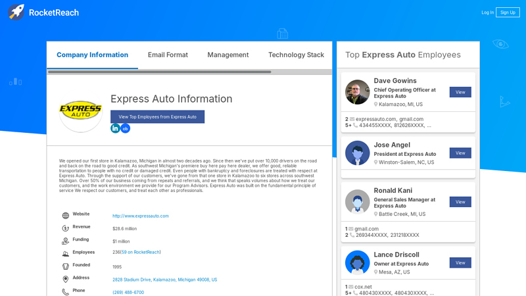This screenshot has width=526, height=296.
Task: Click the (269) 488-6700 phone link
Action: pos(128,292)
